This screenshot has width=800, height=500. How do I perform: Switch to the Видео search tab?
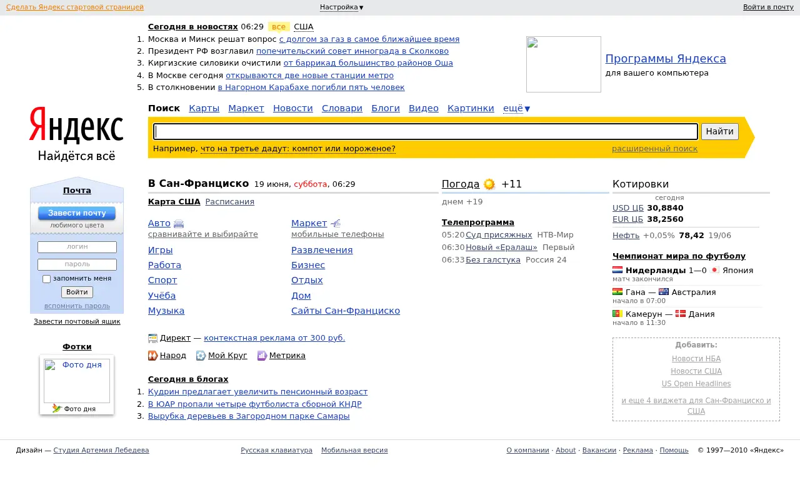424,108
